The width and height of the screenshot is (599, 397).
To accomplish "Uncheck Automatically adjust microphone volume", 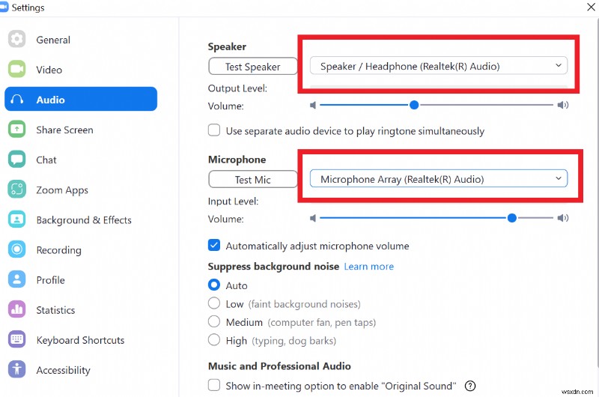I will pos(214,246).
